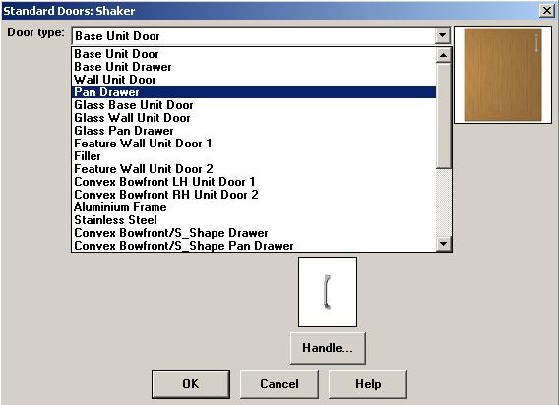
Task: Select Glass Wall Unit Door item
Action: (254, 118)
